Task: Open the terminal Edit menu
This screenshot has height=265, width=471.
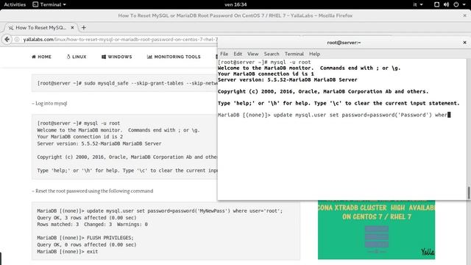Action: pos(238,54)
